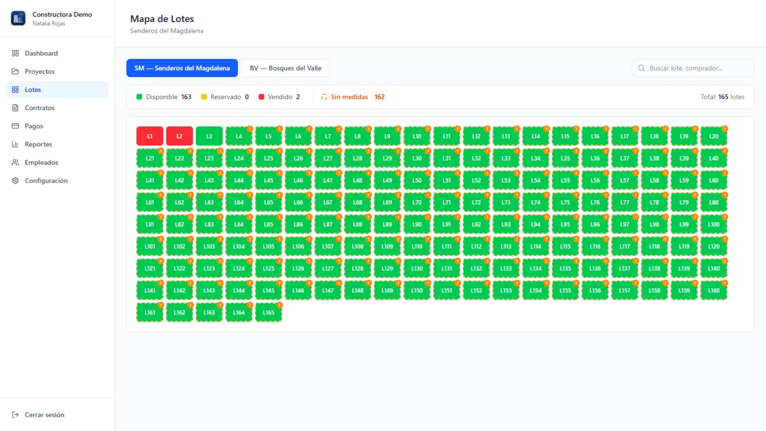Image resolution: width=766 pixels, height=431 pixels.
Task: Open Proyectos from the sidebar
Action: click(57, 72)
